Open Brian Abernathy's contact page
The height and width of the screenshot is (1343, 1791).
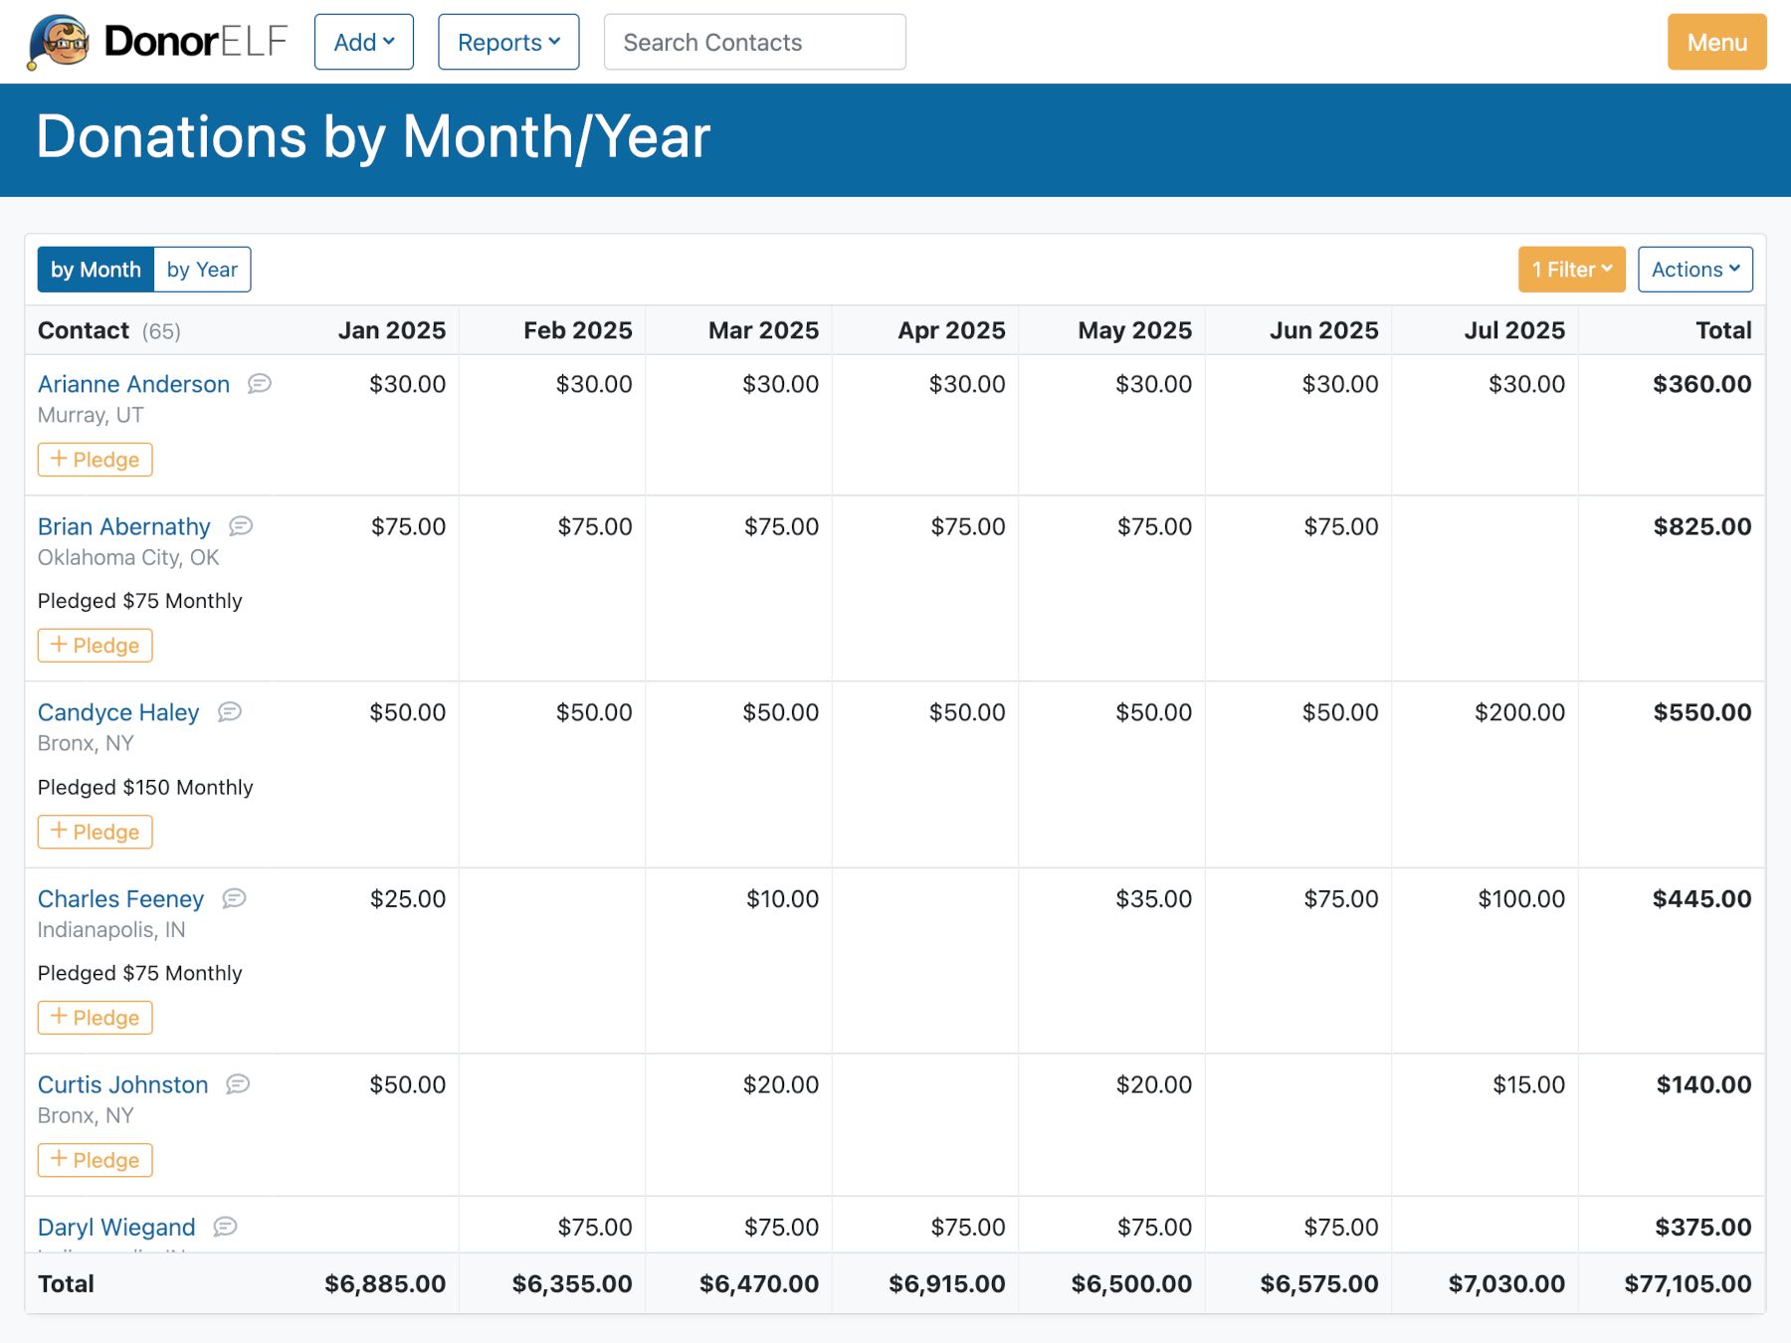[123, 526]
